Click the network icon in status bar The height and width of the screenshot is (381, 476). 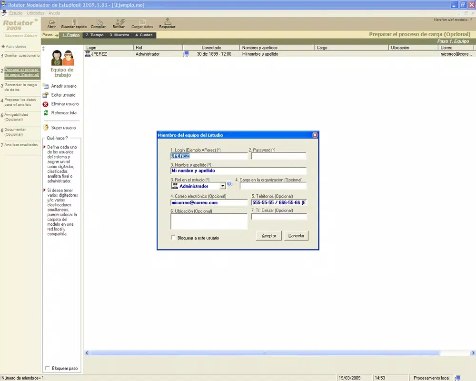(x=458, y=378)
